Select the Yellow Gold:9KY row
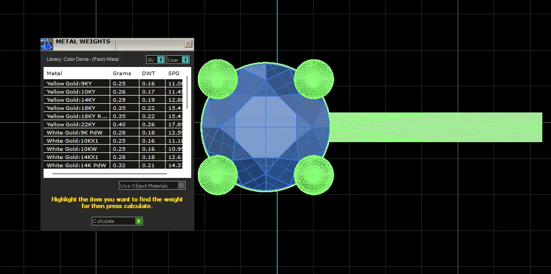Image resolution: width=551 pixels, height=274 pixels. pyautogui.click(x=113, y=83)
